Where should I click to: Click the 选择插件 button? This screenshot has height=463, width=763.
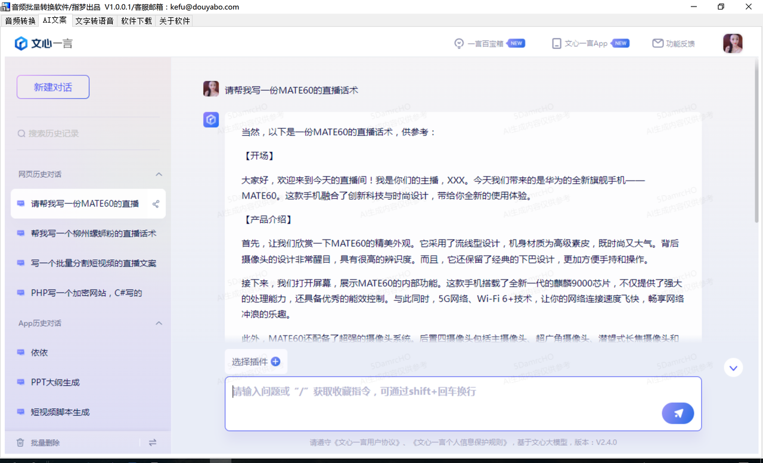click(256, 361)
